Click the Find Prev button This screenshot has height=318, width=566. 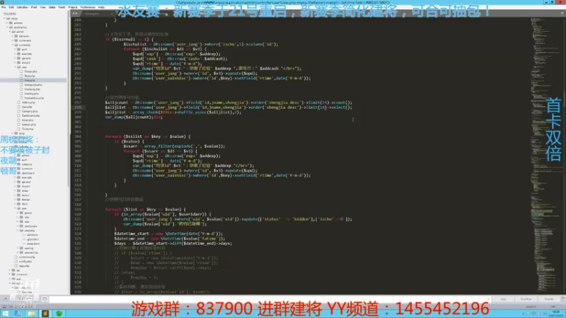click(x=526, y=299)
